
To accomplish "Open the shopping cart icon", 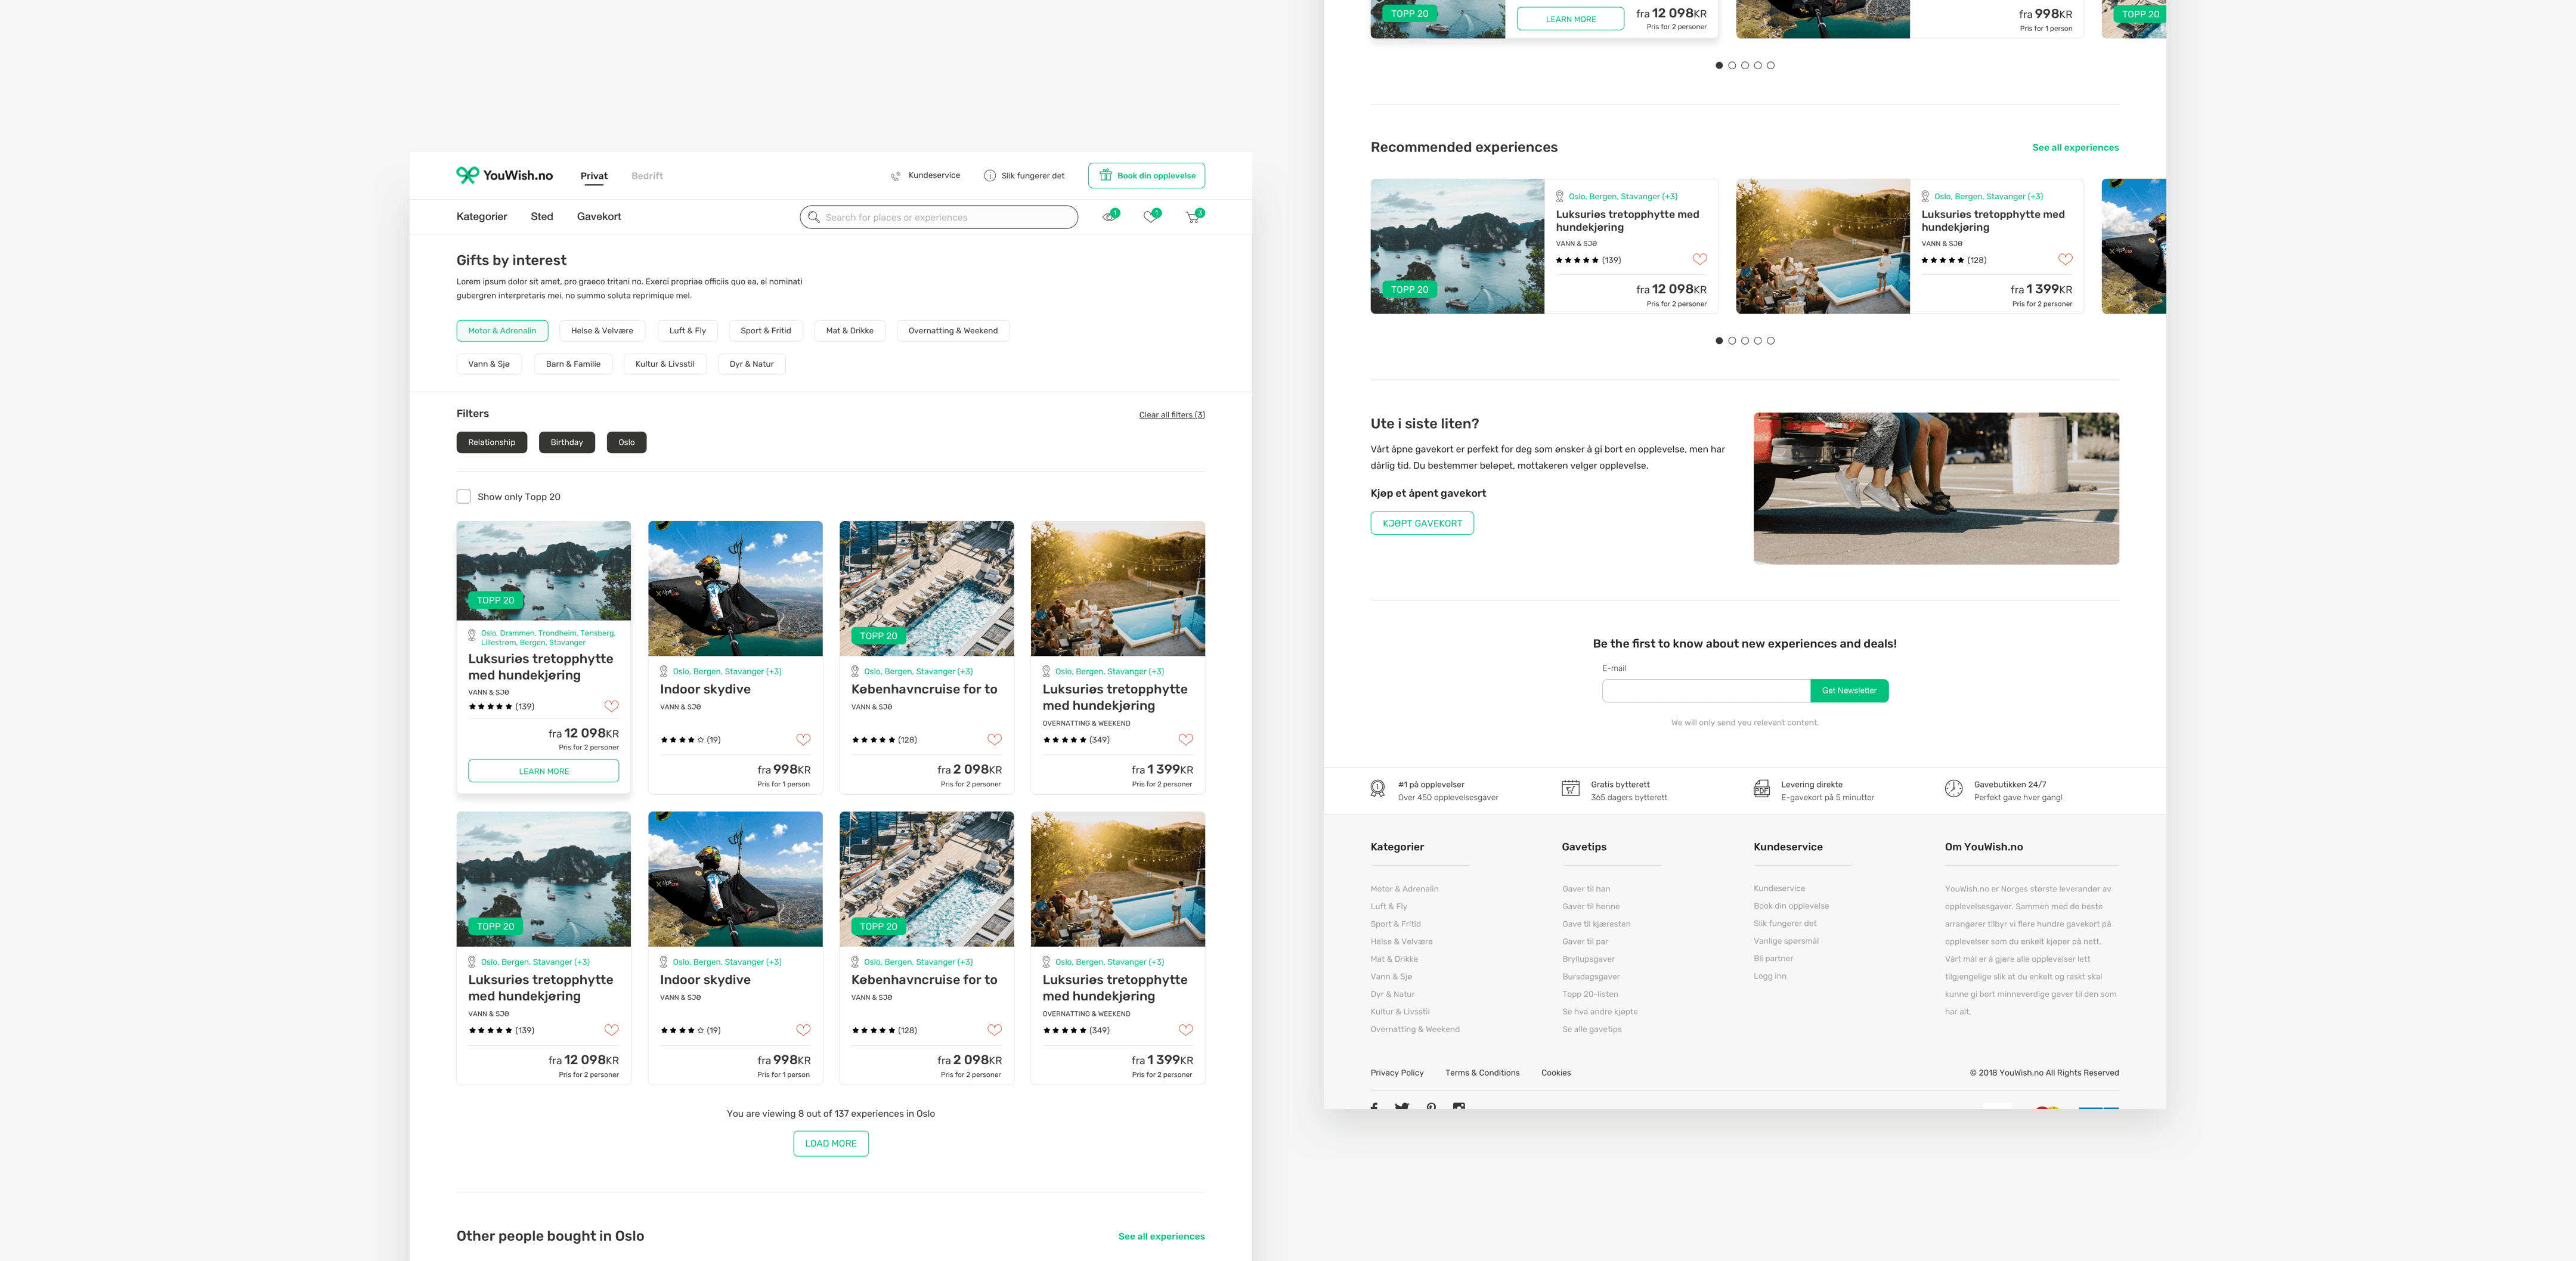I will (x=1192, y=217).
